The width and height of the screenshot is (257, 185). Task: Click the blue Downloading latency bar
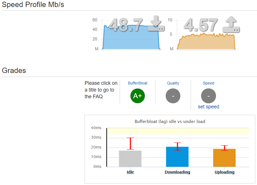(x=177, y=157)
